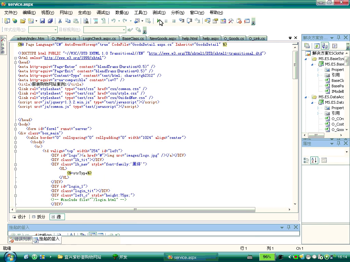
Task: Start debugging with green play icon
Action: [x=159, y=21]
